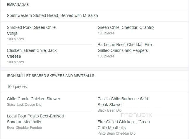This screenshot has height=139, width=189.
Task: Click "100 pieces" under Green Chile, Cheddar, Cilantro
Action: pyautogui.click(x=106, y=33)
